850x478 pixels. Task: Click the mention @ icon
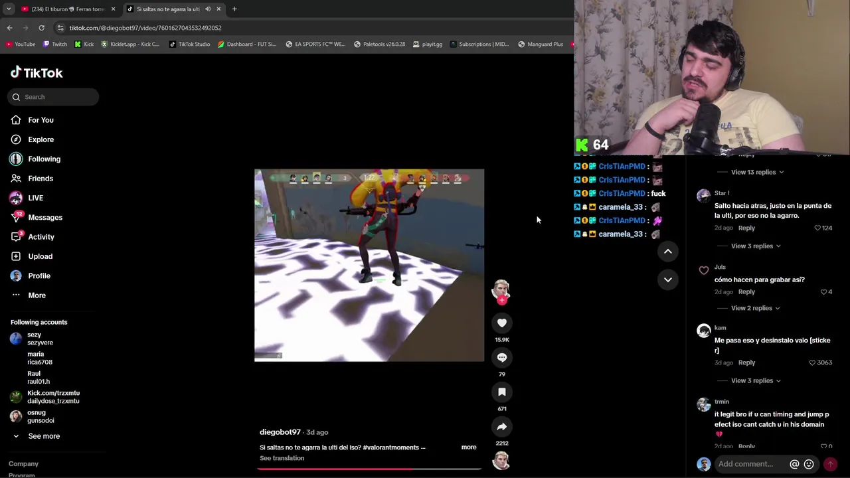click(794, 464)
